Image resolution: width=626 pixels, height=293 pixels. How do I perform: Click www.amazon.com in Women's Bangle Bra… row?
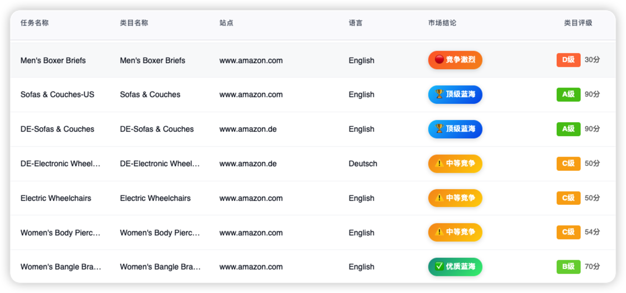pos(251,267)
